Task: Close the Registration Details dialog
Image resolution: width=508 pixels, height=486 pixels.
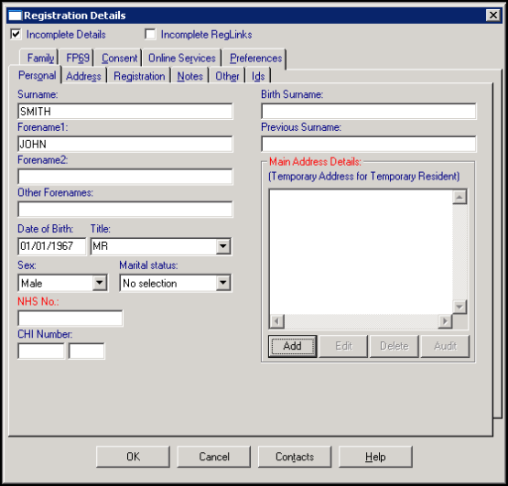Action: point(493,16)
